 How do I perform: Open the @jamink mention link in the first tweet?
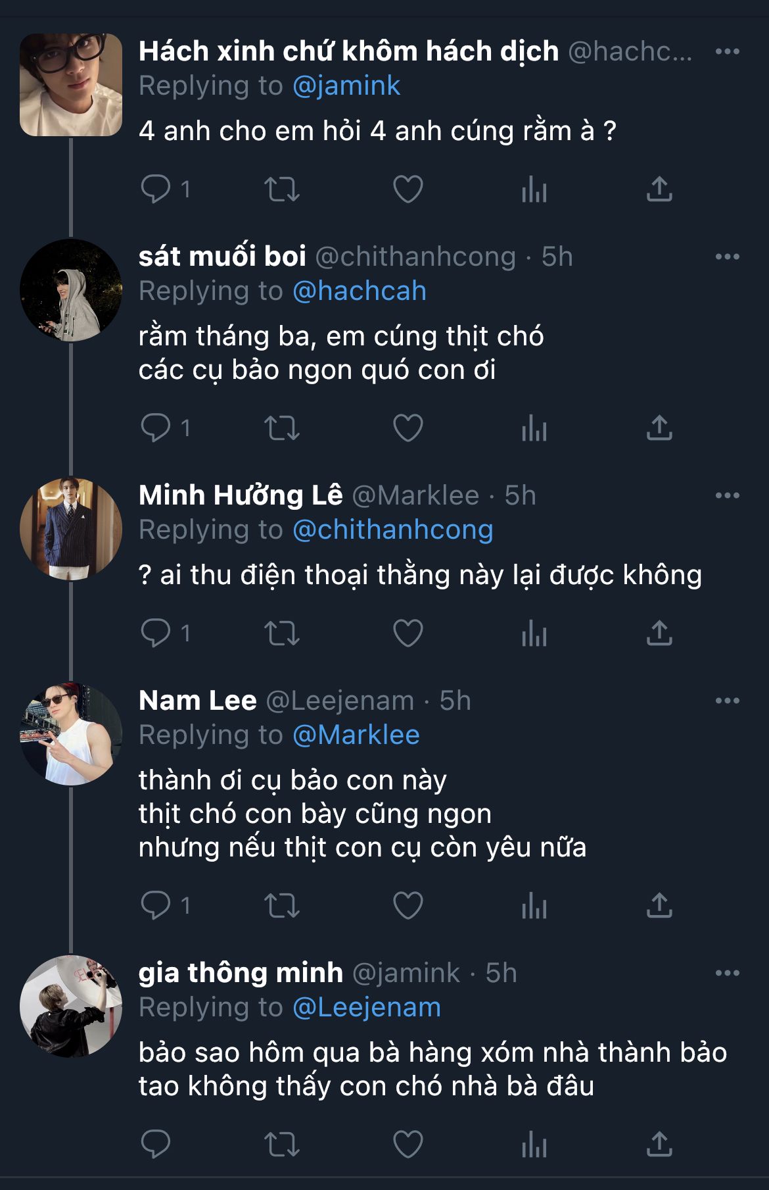[x=346, y=86]
